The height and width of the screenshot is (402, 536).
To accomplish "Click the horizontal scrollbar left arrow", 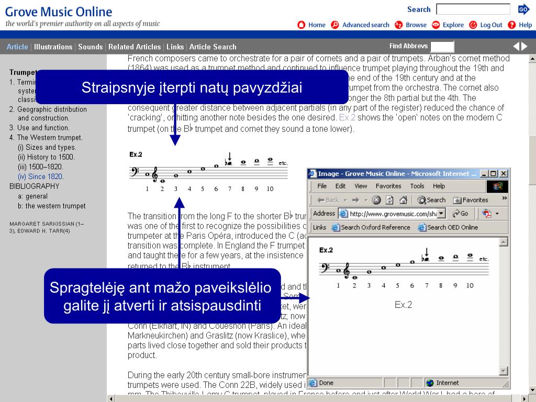I will (x=111, y=398).
